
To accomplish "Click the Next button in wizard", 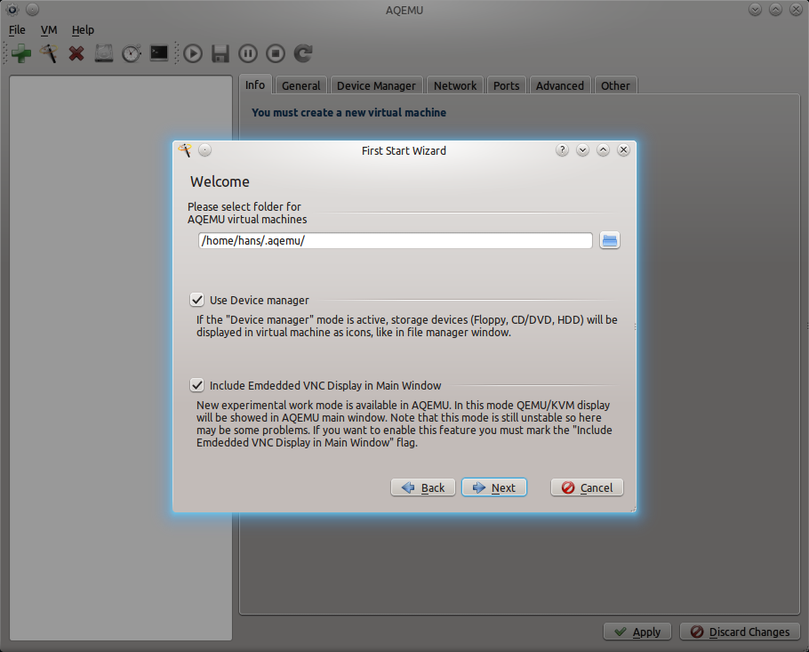I will (493, 487).
